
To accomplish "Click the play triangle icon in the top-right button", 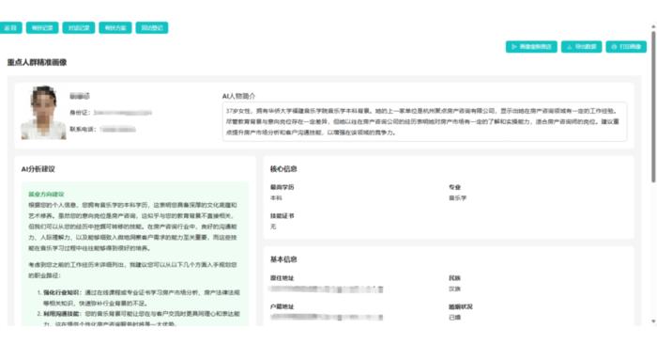I will tap(514, 47).
